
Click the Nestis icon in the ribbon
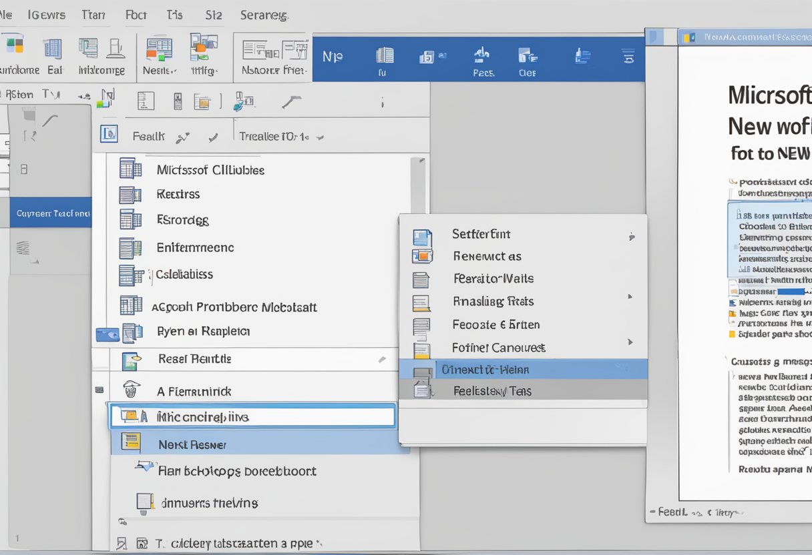click(x=159, y=50)
